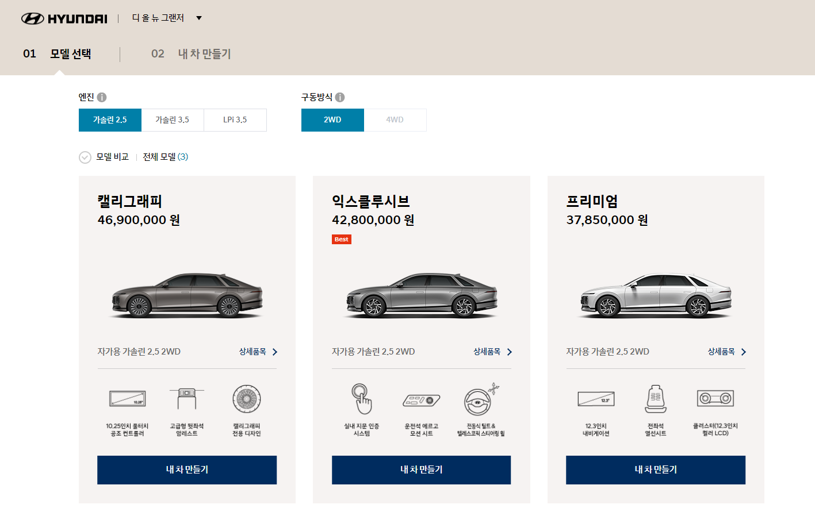This screenshot has width=815, height=512.
Task: Click the 클러스터 12.3인치 컬러 LCD icon
Action: pyautogui.click(x=715, y=398)
